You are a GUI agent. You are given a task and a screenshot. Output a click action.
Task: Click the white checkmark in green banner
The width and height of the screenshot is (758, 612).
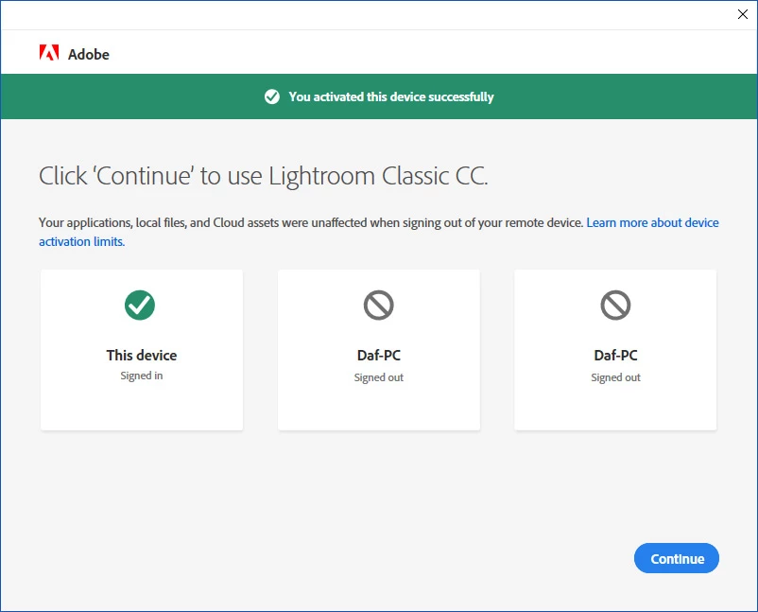tap(271, 96)
